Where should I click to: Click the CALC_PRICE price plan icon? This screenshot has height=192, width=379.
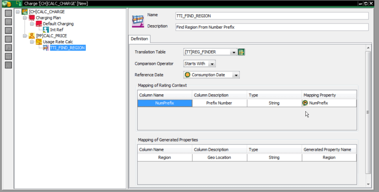(31, 35)
